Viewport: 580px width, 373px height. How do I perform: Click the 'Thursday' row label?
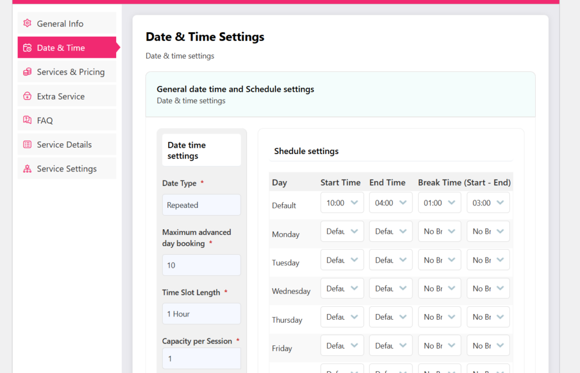pos(287,320)
